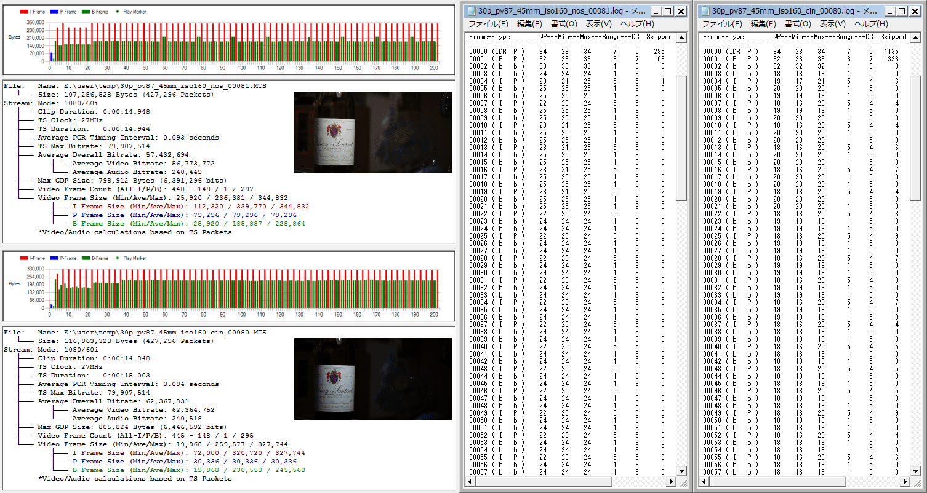Screen dimensions: 927x493
Task: Click green B-Frame legend swatch in bottom chart
Action: click(x=85, y=258)
